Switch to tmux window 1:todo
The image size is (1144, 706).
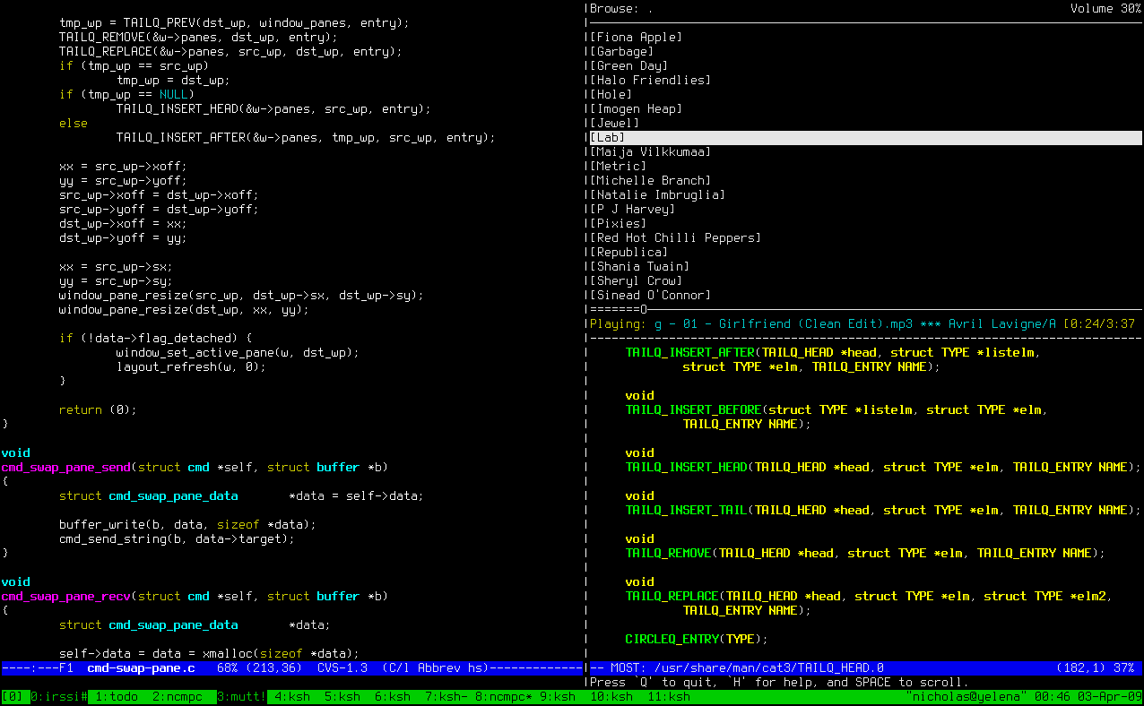(x=117, y=696)
